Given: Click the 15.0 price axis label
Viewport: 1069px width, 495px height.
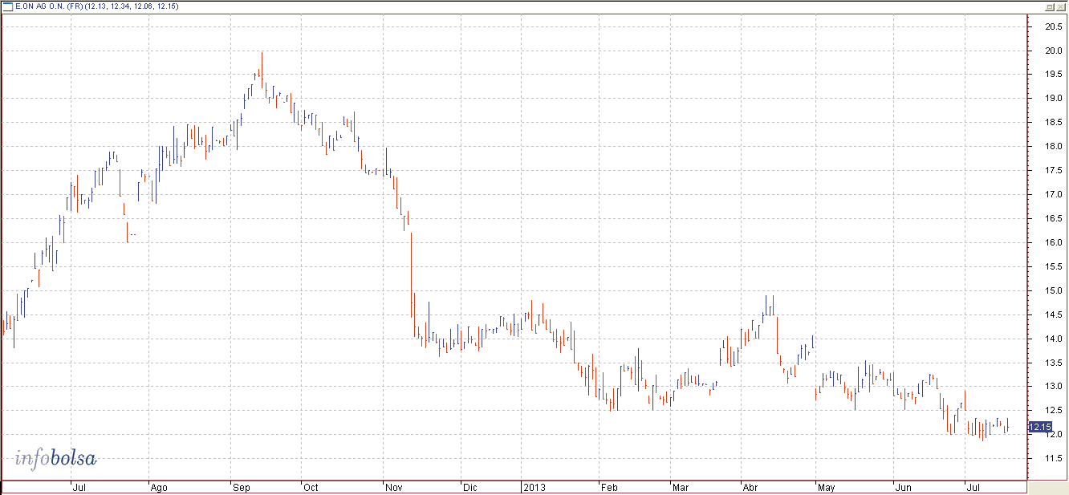Looking at the screenshot, I should [x=1052, y=291].
